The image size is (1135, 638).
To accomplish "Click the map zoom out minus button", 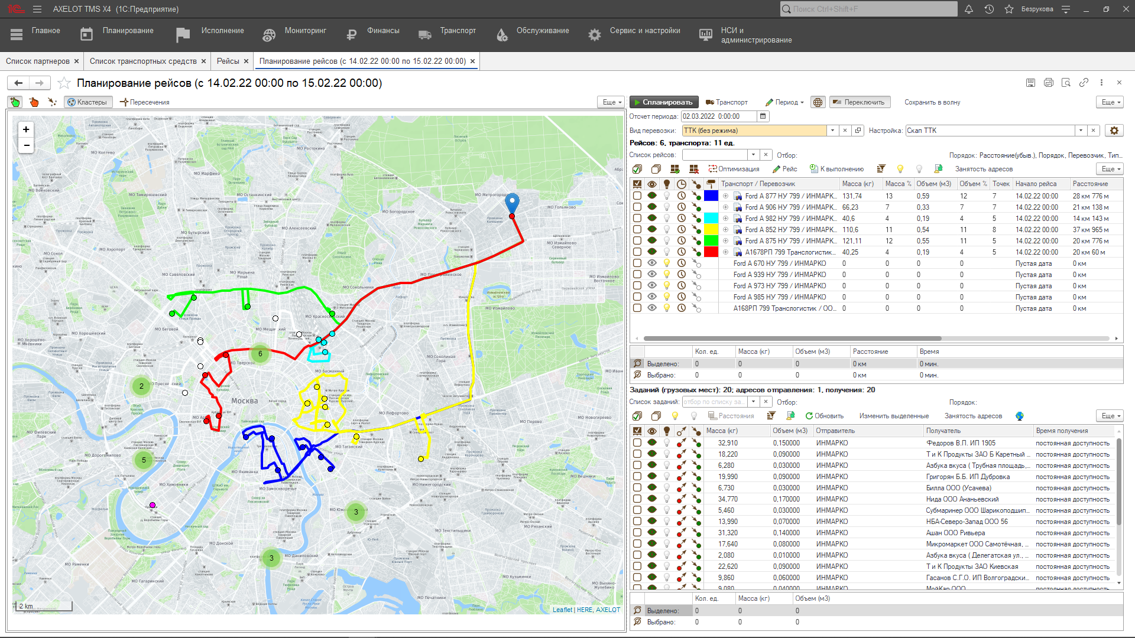I will (26, 145).
